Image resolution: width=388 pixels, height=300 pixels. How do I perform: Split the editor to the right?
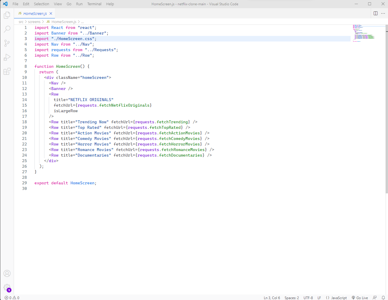pyautogui.click(x=376, y=13)
